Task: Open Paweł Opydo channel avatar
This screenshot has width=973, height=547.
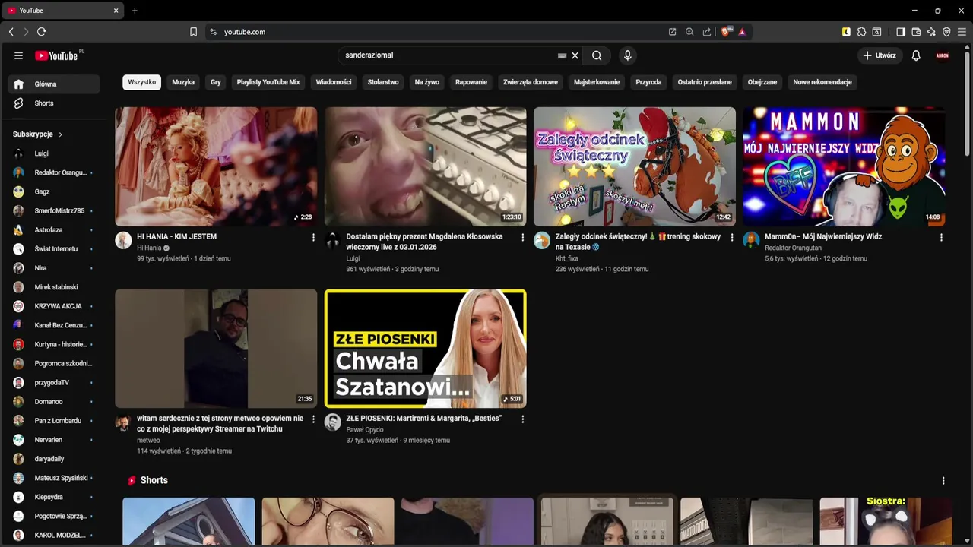Action: point(333,422)
